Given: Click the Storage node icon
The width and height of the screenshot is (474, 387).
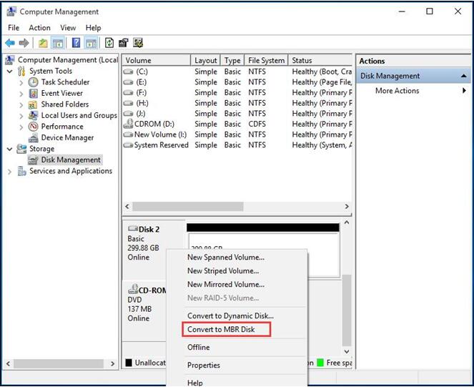Looking at the screenshot, I should [21, 149].
